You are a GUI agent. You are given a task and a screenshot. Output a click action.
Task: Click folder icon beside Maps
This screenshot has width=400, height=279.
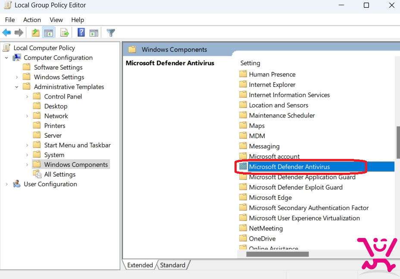pos(243,125)
